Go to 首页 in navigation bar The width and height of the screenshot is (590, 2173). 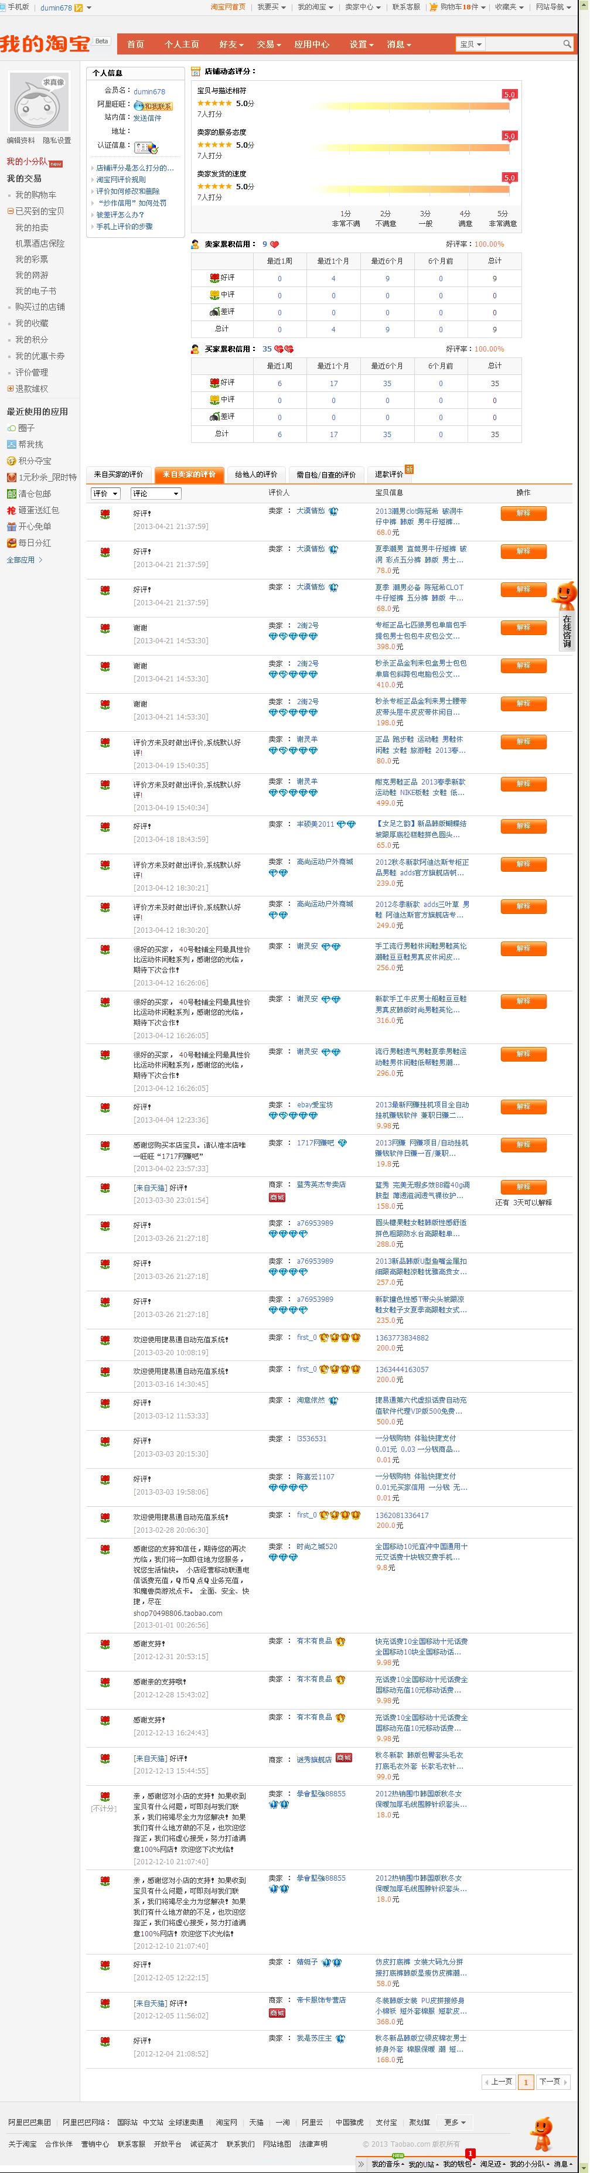(x=135, y=44)
